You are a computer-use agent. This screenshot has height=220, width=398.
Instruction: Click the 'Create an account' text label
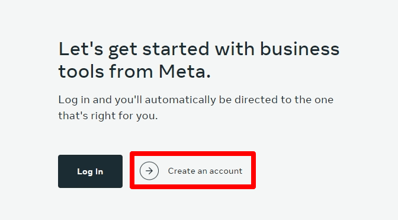coord(205,171)
